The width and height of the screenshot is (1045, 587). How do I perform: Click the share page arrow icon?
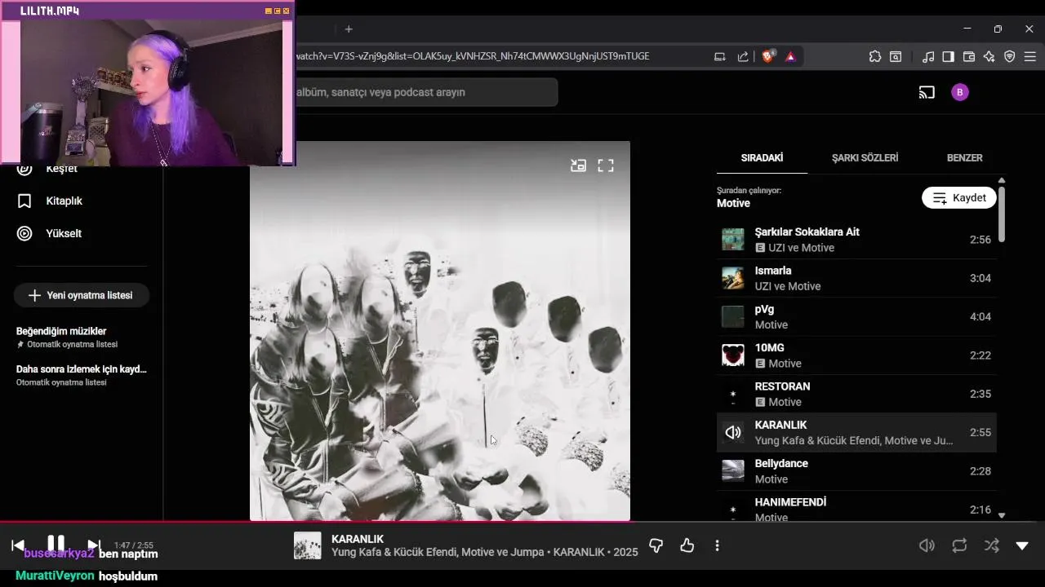tap(743, 56)
